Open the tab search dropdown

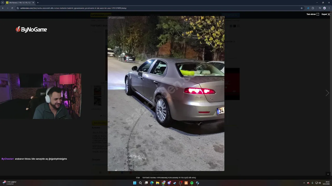click(x=3, y=3)
